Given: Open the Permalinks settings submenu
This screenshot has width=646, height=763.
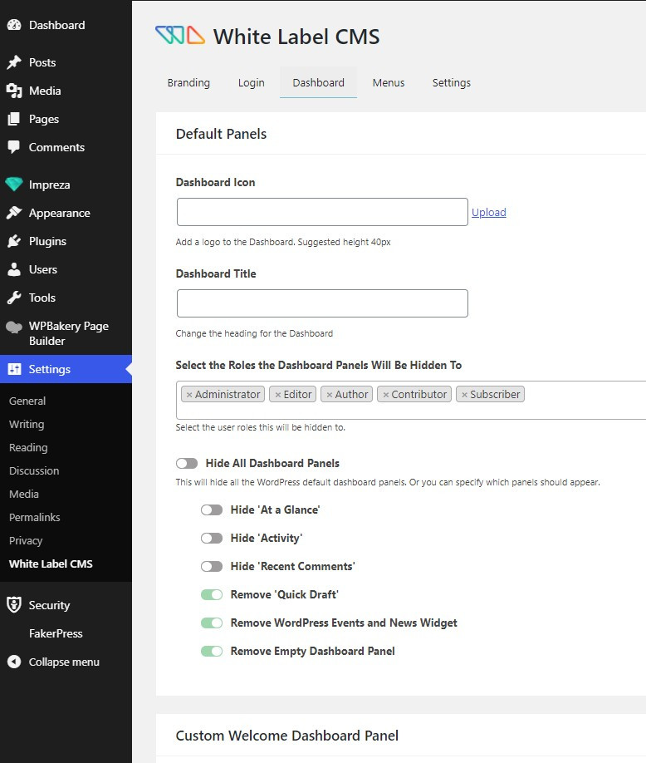Looking at the screenshot, I should (35, 517).
